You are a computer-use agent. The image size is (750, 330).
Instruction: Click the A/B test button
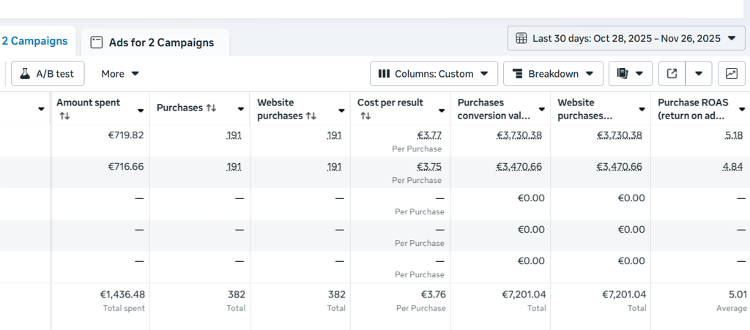point(48,73)
